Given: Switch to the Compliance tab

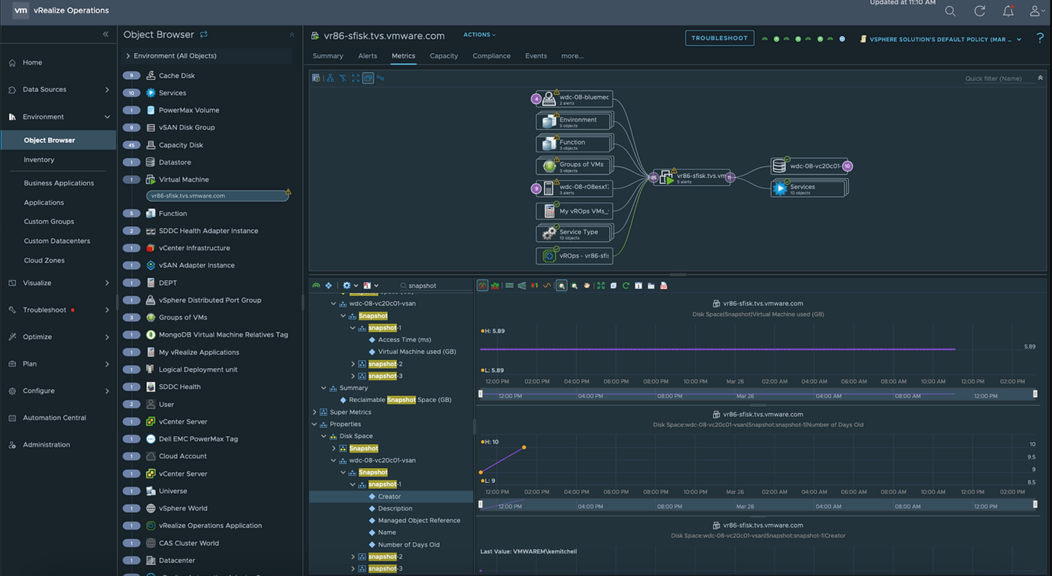Looking at the screenshot, I should click(x=491, y=56).
